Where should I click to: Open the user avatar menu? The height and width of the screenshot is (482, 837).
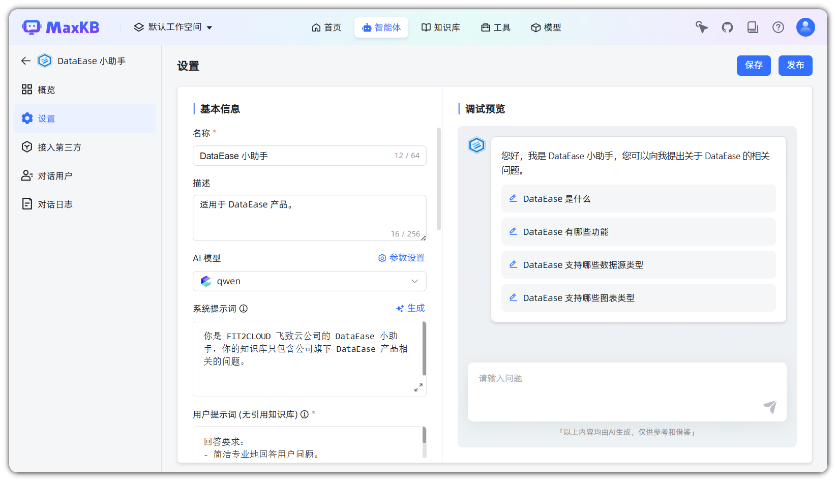tap(805, 27)
